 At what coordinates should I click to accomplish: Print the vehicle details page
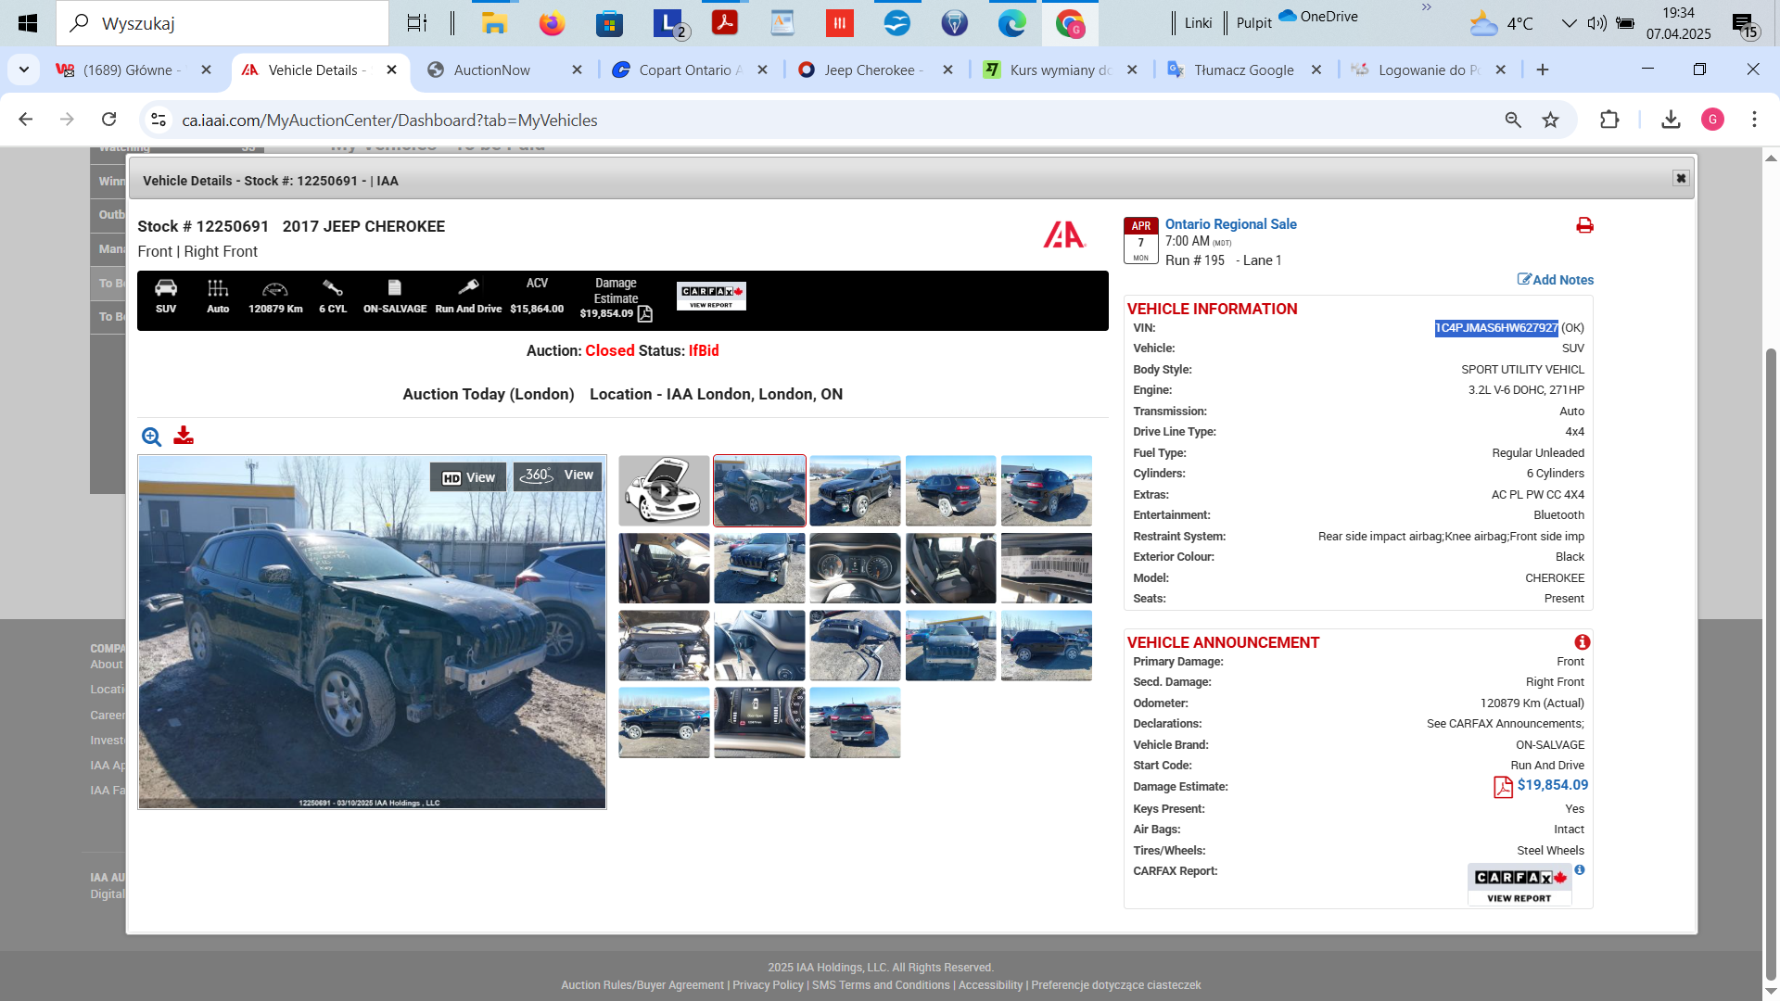point(1584,225)
